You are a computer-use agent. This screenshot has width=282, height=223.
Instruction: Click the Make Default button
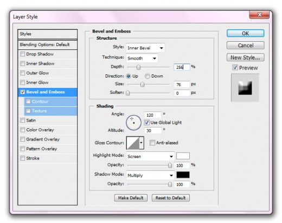131,198
